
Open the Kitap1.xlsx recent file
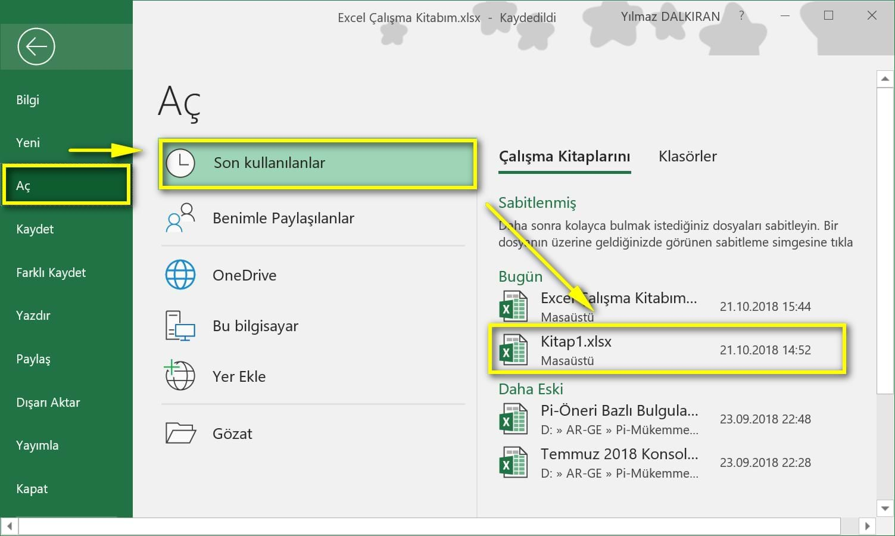pyautogui.click(x=667, y=350)
